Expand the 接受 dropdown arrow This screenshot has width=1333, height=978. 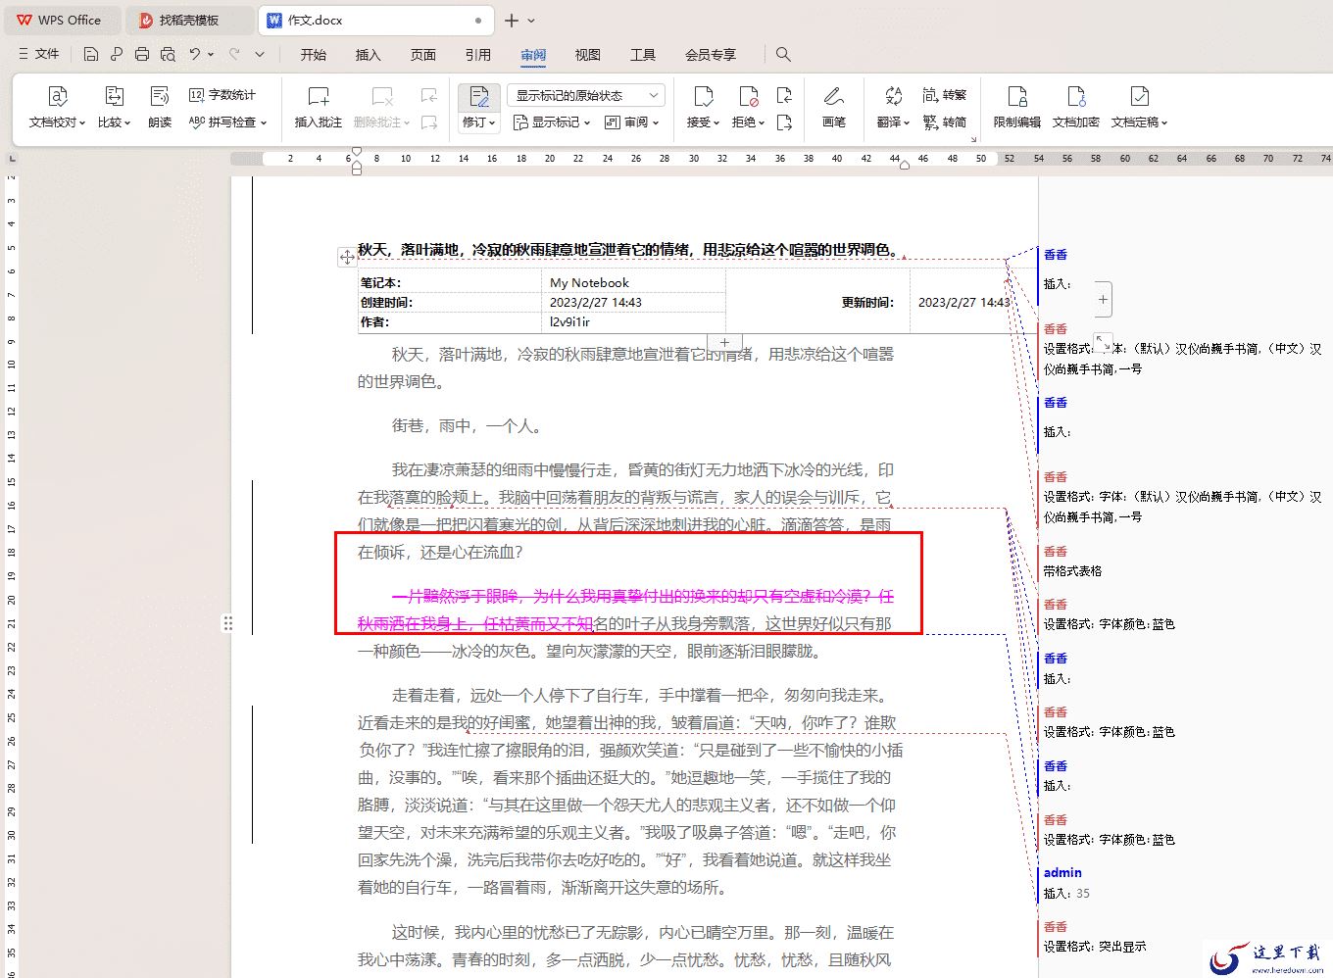pos(716,123)
